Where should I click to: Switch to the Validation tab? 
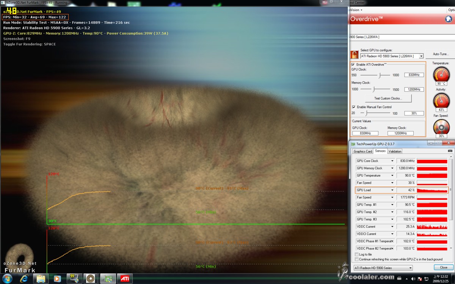click(395, 151)
